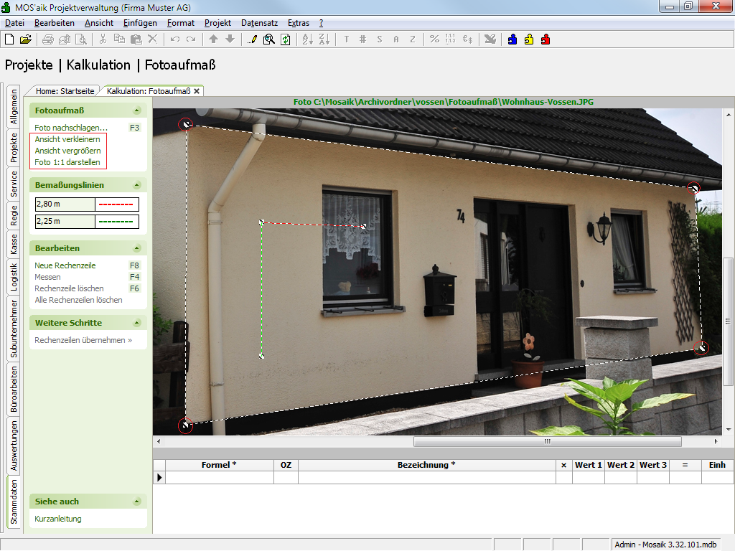735x551 pixels.
Task: Collapse the Fotoaufmaß panel section
Action: pyautogui.click(x=136, y=110)
